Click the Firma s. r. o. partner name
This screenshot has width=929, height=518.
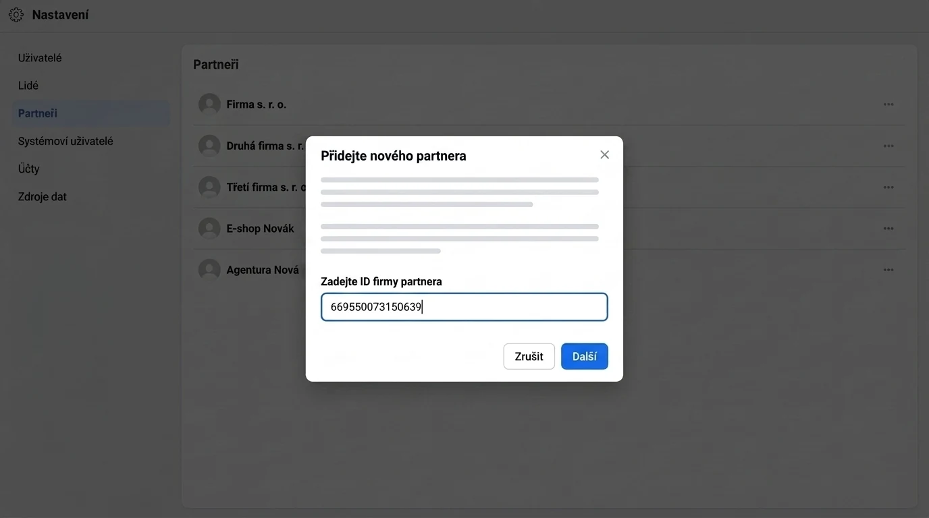[257, 105]
